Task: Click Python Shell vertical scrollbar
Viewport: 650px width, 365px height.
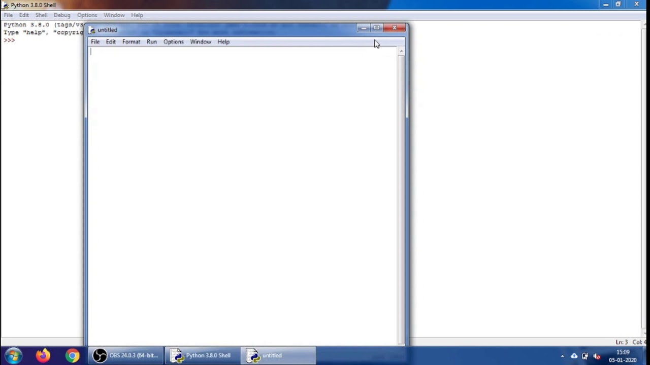Action: pos(645,178)
